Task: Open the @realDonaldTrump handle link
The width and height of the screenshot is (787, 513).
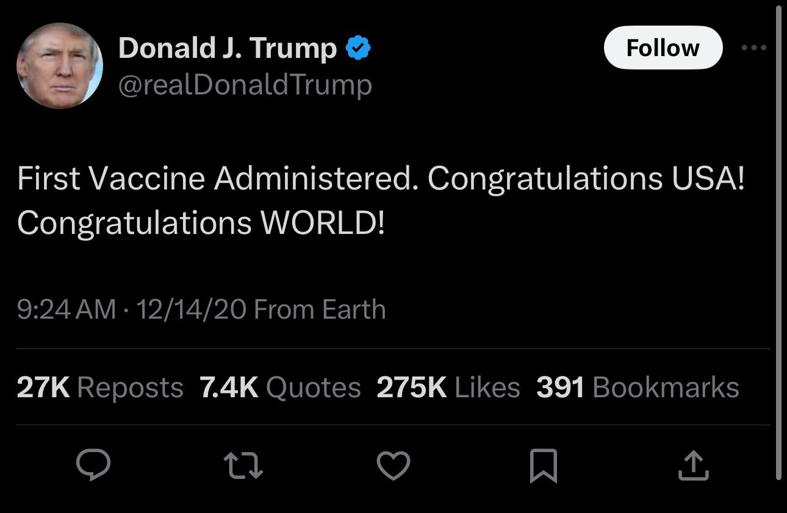Action: point(245,85)
